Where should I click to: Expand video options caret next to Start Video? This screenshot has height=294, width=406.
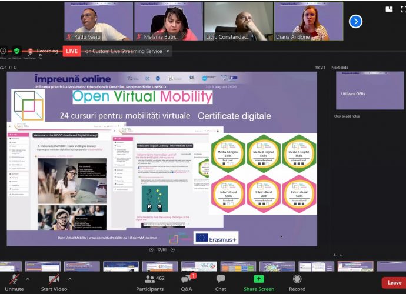[69, 279]
